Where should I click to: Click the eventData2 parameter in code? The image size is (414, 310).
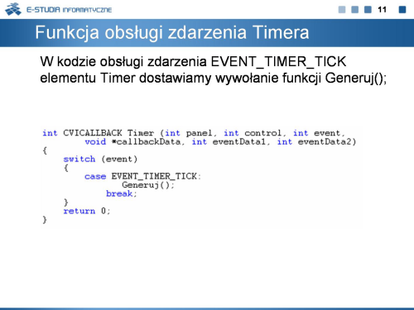325,142
